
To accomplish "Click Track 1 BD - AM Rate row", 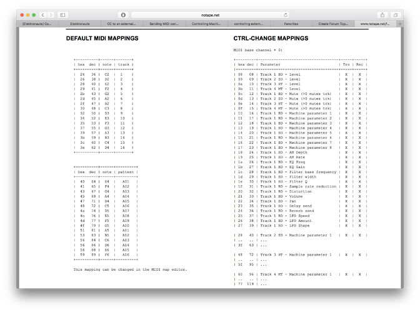I will [301, 158].
